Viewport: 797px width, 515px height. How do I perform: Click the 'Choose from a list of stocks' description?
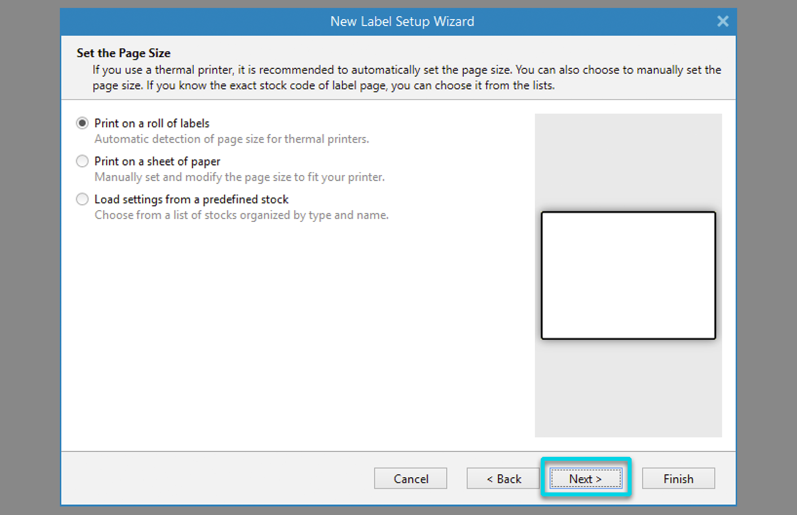[242, 215]
